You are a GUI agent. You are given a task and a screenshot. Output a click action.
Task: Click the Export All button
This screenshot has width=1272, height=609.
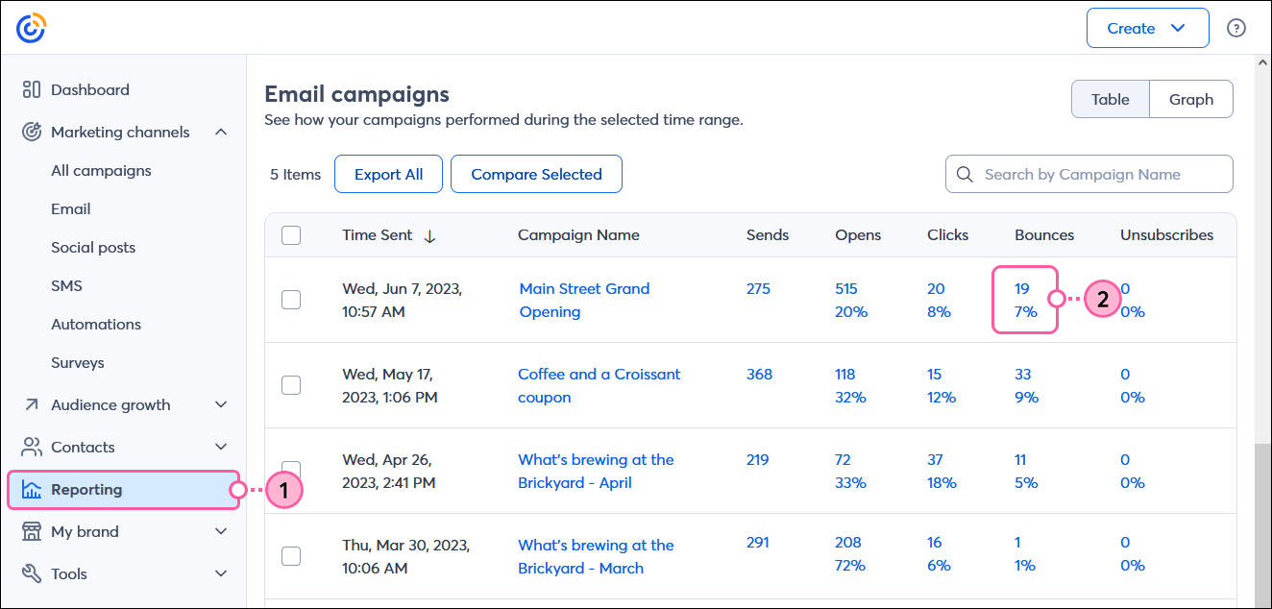388,174
